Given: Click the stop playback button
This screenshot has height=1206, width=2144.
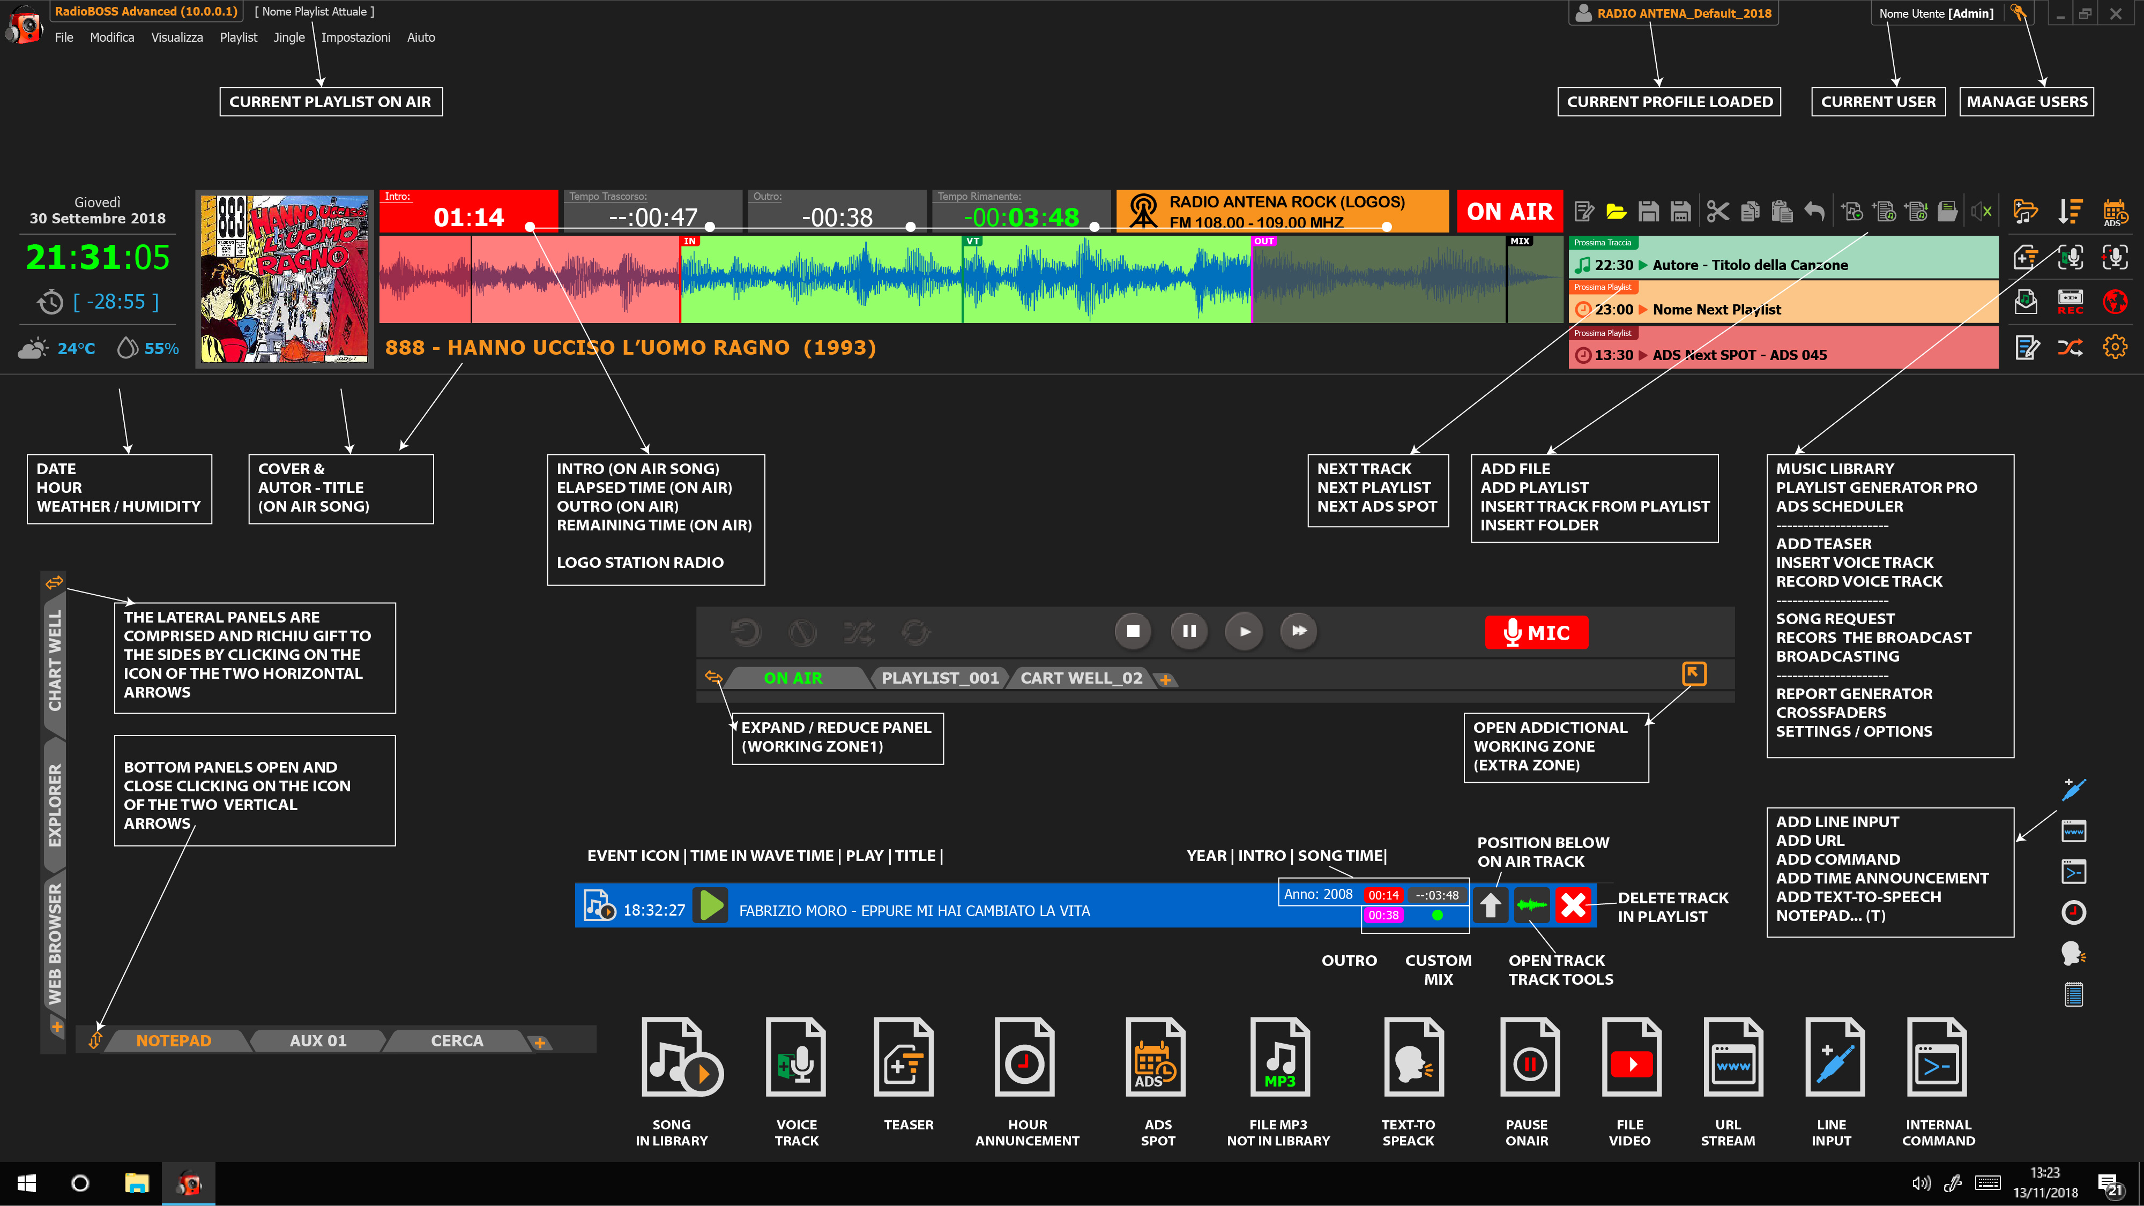Looking at the screenshot, I should 1133,631.
